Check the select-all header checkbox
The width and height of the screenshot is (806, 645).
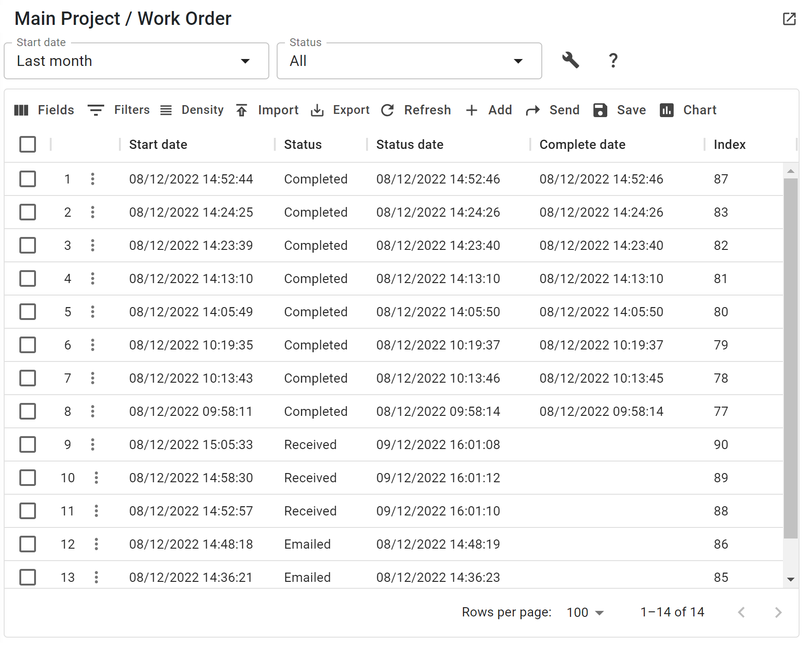(x=28, y=144)
